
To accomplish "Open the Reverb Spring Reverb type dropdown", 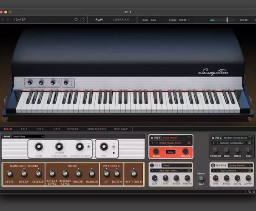I will pos(240,166).
